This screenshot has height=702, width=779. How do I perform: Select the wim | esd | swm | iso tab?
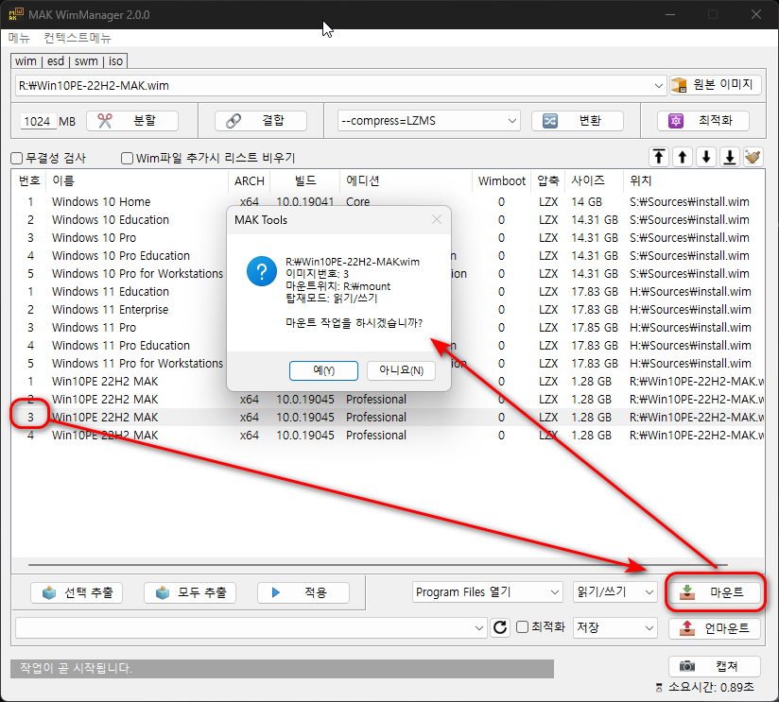[x=69, y=61]
